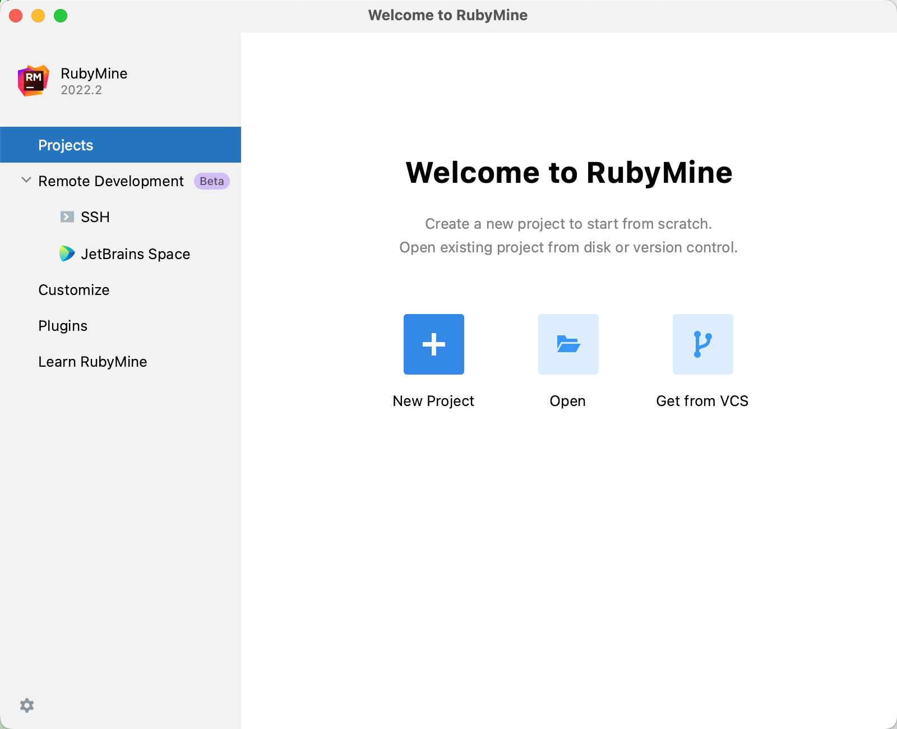Click the chevron next to Remote Development

[x=25, y=180]
